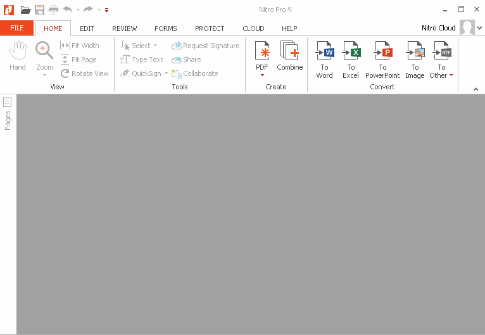
Task: Convert PDF To Word
Action: 324,60
